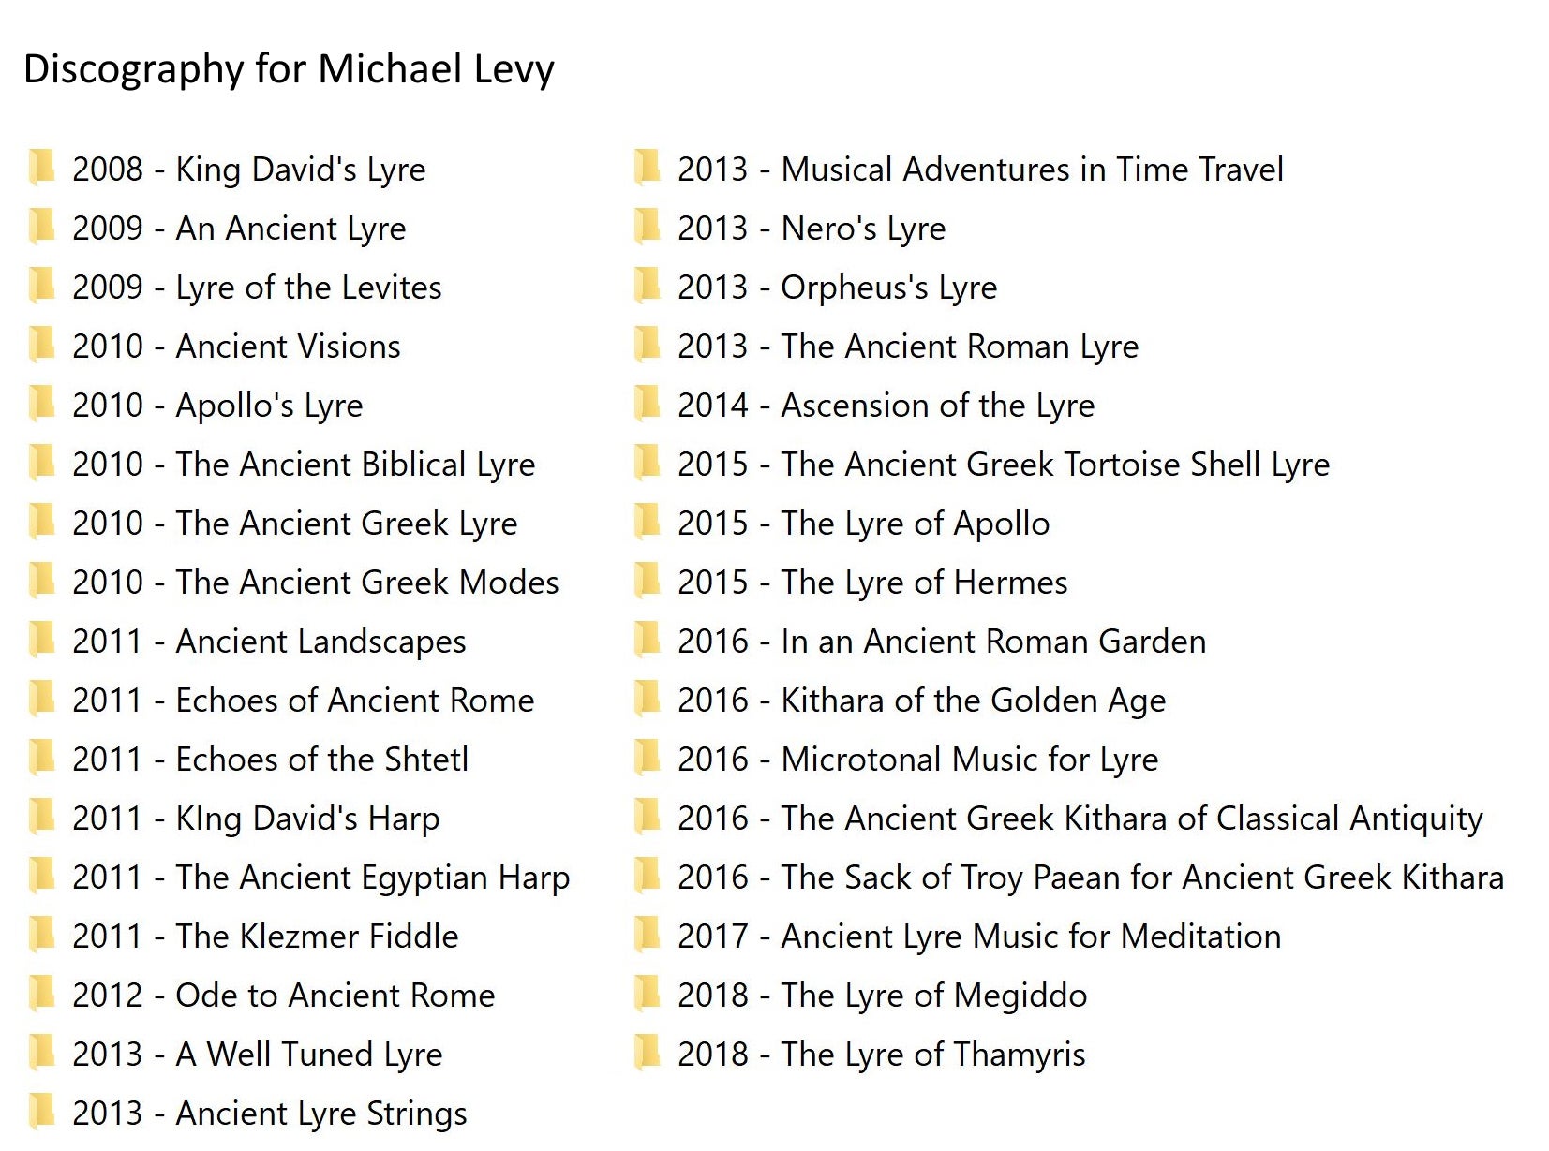Click folder icon for The Lyre of Hermes
Viewport: 1549px width, 1151px height.
coord(647,582)
